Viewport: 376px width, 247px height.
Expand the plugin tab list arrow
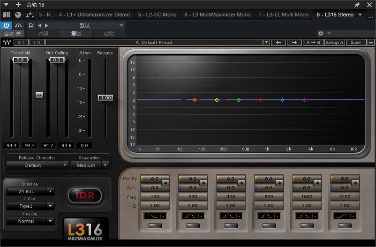360,15
